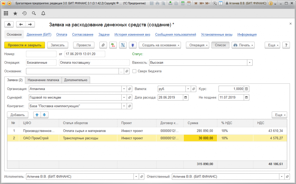The width and height of the screenshot is (296, 184).
Task: Show Дт/Кт accounting entries icon
Action: pos(113,45)
